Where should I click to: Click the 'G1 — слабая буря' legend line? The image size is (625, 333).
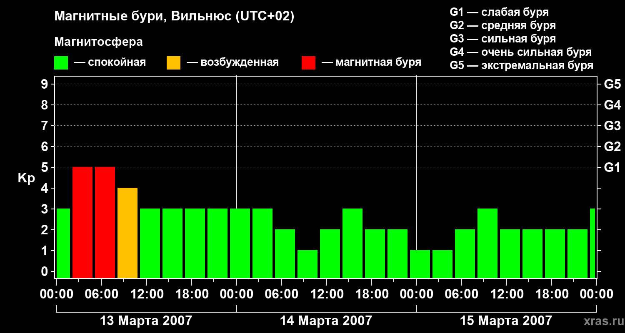(x=499, y=12)
